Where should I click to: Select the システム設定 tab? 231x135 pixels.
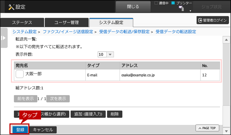pos(111,22)
